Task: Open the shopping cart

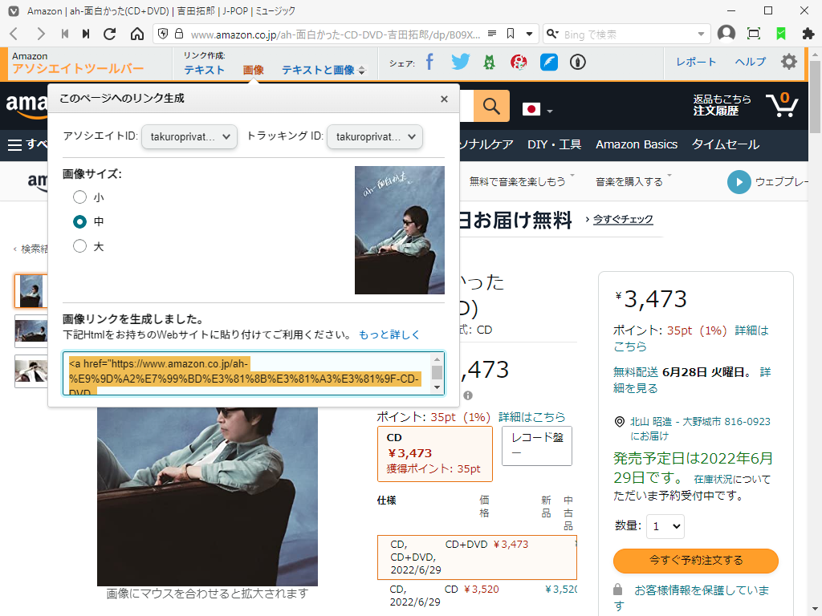Action: (x=782, y=105)
